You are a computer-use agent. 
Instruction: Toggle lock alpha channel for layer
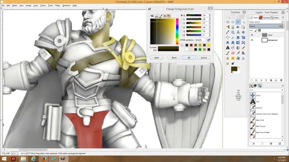260,30
